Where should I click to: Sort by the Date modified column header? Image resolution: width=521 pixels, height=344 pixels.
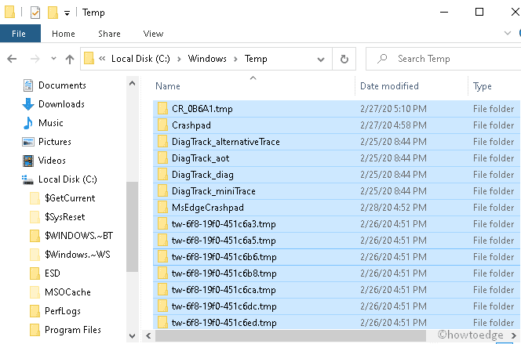point(389,86)
